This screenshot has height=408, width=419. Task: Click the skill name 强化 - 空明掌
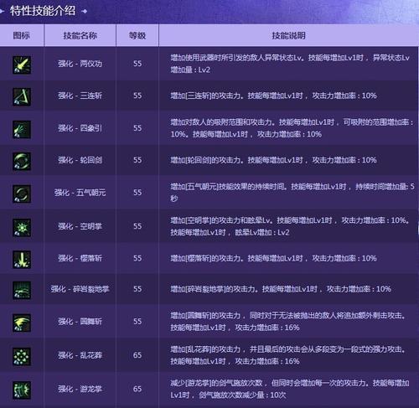[80, 226]
